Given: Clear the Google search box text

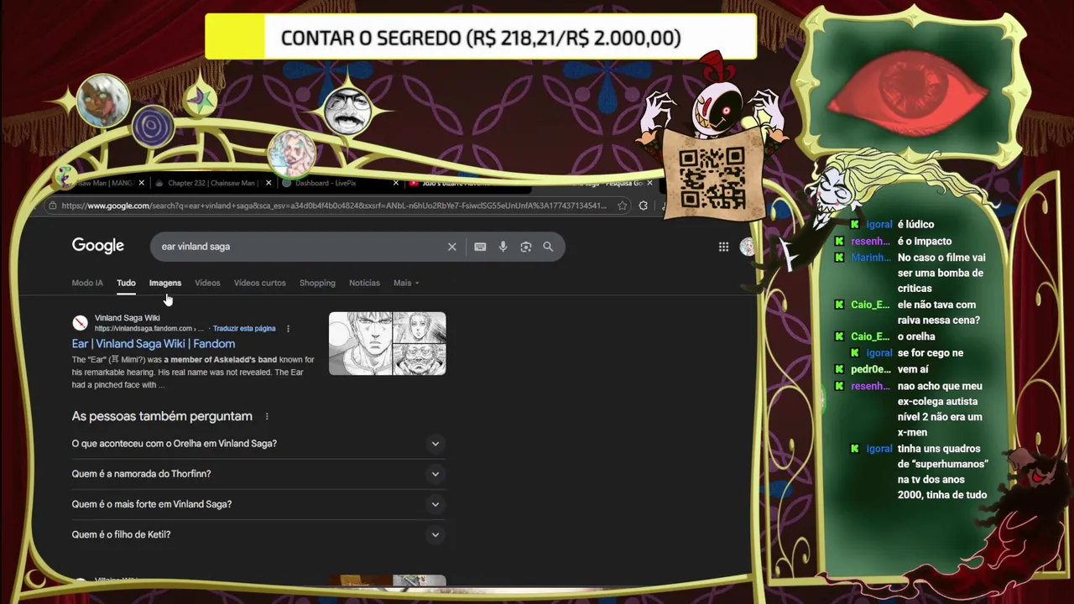Looking at the screenshot, I should (451, 247).
